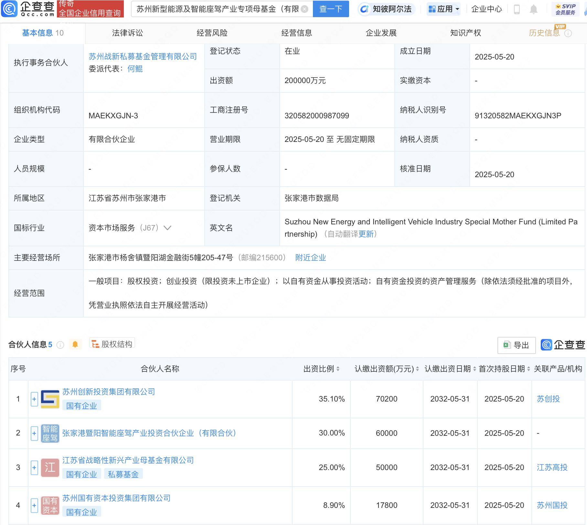The width and height of the screenshot is (587, 525).
Task: Open the 应用 dropdown menu
Action: [x=444, y=9]
